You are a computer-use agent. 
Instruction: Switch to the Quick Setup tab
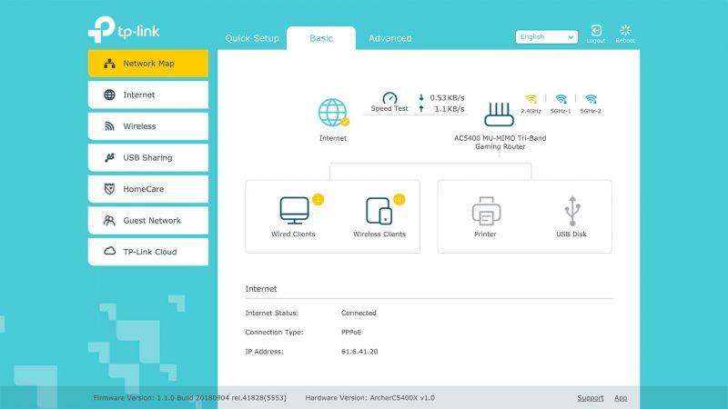[x=252, y=38]
